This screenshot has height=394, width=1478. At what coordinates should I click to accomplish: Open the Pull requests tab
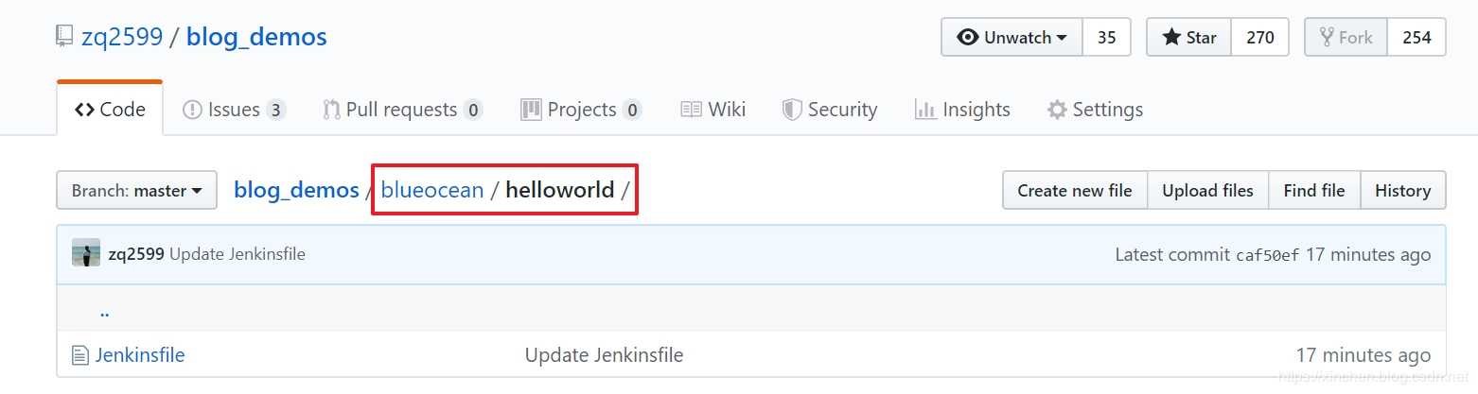point(402,110)
